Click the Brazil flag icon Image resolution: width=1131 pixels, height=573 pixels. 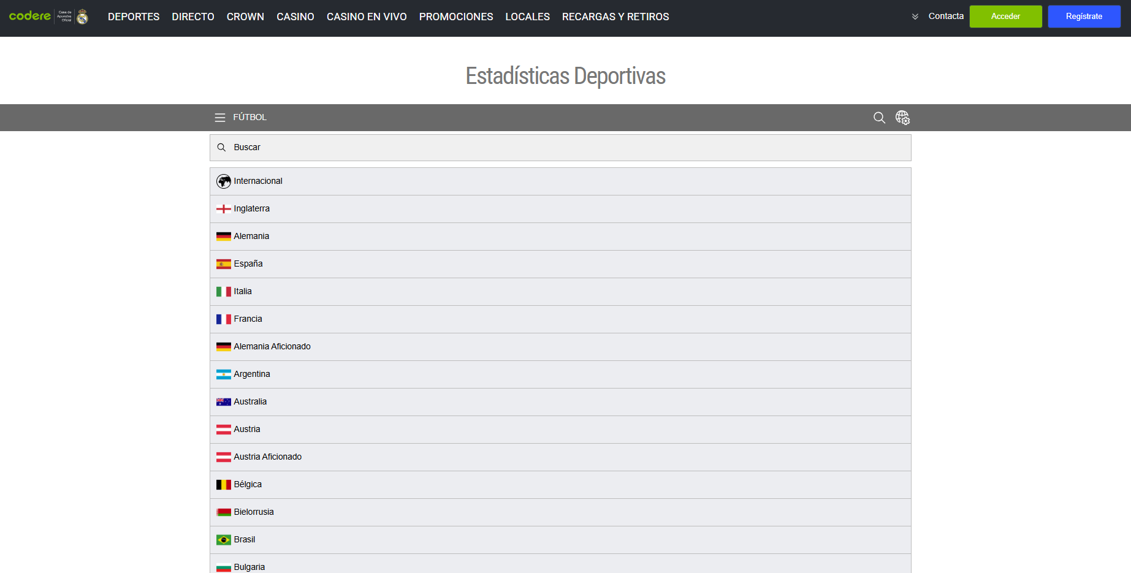224,540
